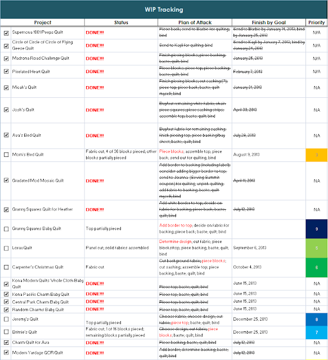Select Britnie's Quilt December 25, 2013 goal
This screenshot has width=328, height=360.
(x=269, y=332)
